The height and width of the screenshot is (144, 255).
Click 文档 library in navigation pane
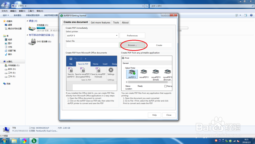point(10,47)
